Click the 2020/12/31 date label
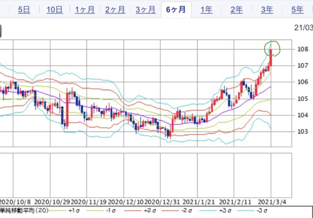 pos(162,202)
